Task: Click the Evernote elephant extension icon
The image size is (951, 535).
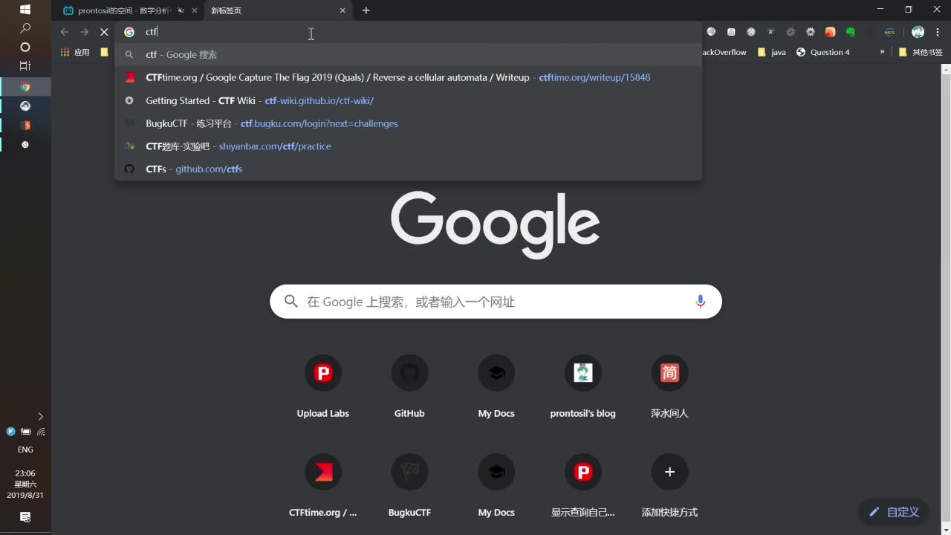Action: (850, 32)
